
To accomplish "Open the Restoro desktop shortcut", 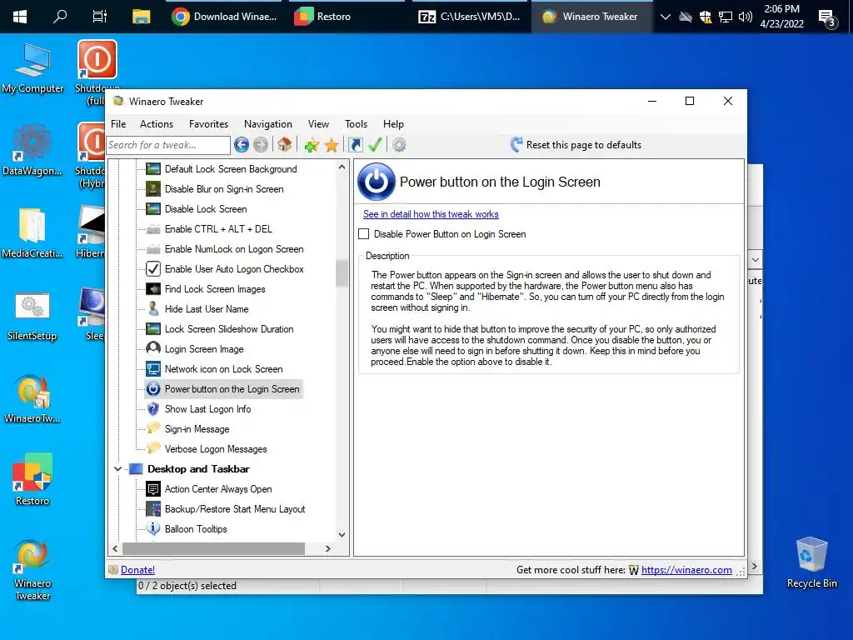I will click(32, 479).
